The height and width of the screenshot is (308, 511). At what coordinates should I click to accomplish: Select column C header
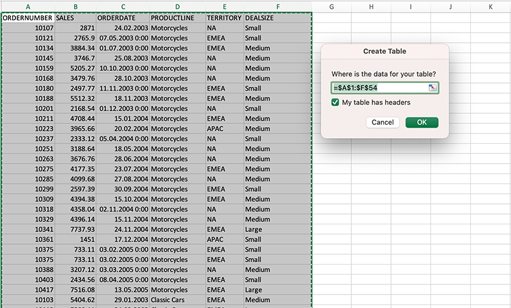(123, 6)
